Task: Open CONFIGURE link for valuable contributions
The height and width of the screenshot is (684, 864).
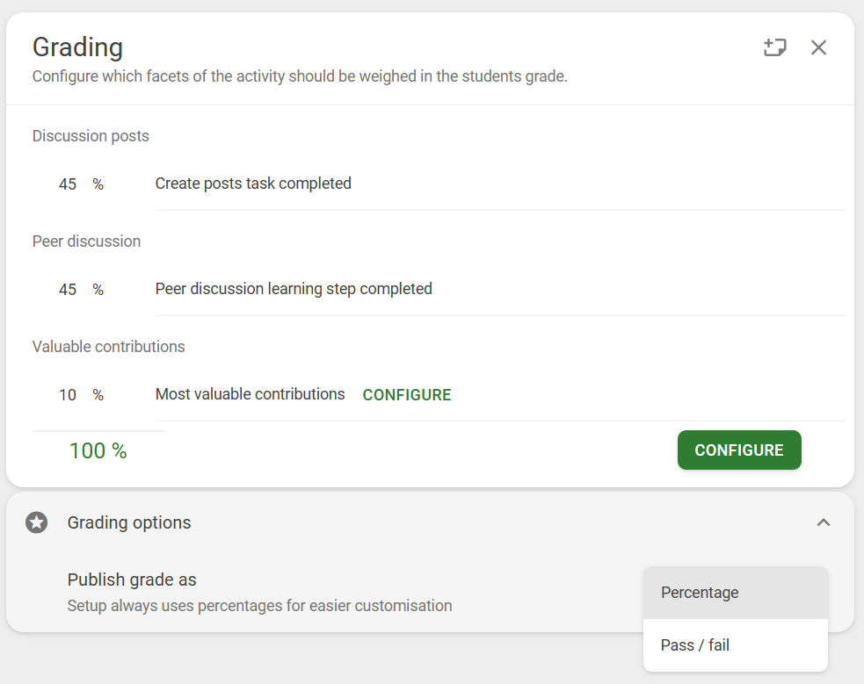Action: (x=407, y=394)
